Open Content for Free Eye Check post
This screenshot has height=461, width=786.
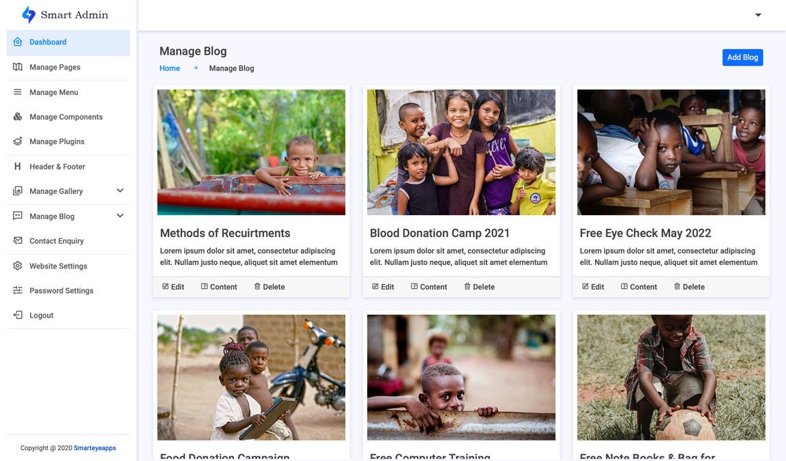[639, 287]
